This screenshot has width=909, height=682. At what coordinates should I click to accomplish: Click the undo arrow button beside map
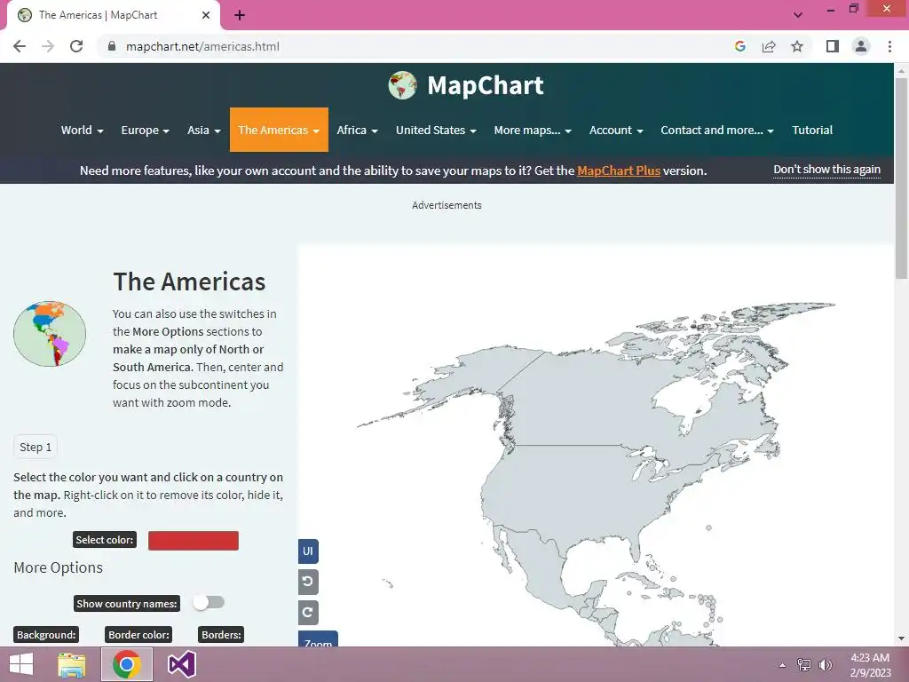308,582
